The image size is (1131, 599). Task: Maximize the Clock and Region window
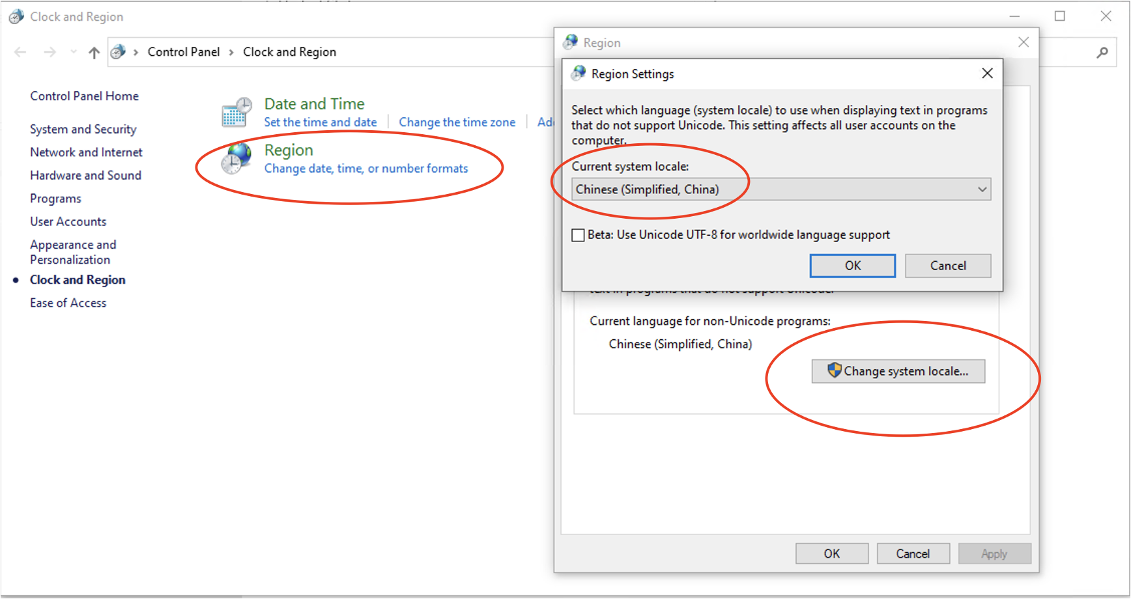click(x=1060, y=16)
